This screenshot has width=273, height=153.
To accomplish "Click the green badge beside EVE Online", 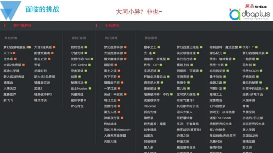I will coord(89,65).
